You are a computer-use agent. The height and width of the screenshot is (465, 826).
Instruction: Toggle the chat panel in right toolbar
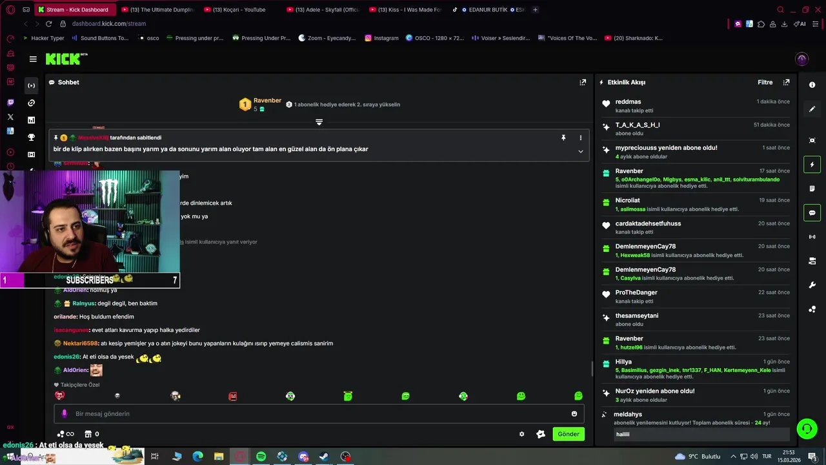point(812,212)
